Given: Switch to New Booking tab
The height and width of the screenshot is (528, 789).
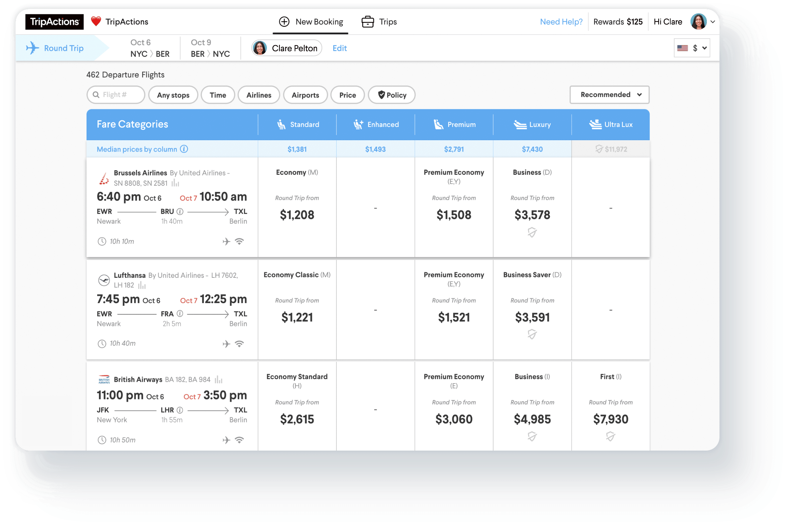Looking at the screenshot, I should (310, 22).
